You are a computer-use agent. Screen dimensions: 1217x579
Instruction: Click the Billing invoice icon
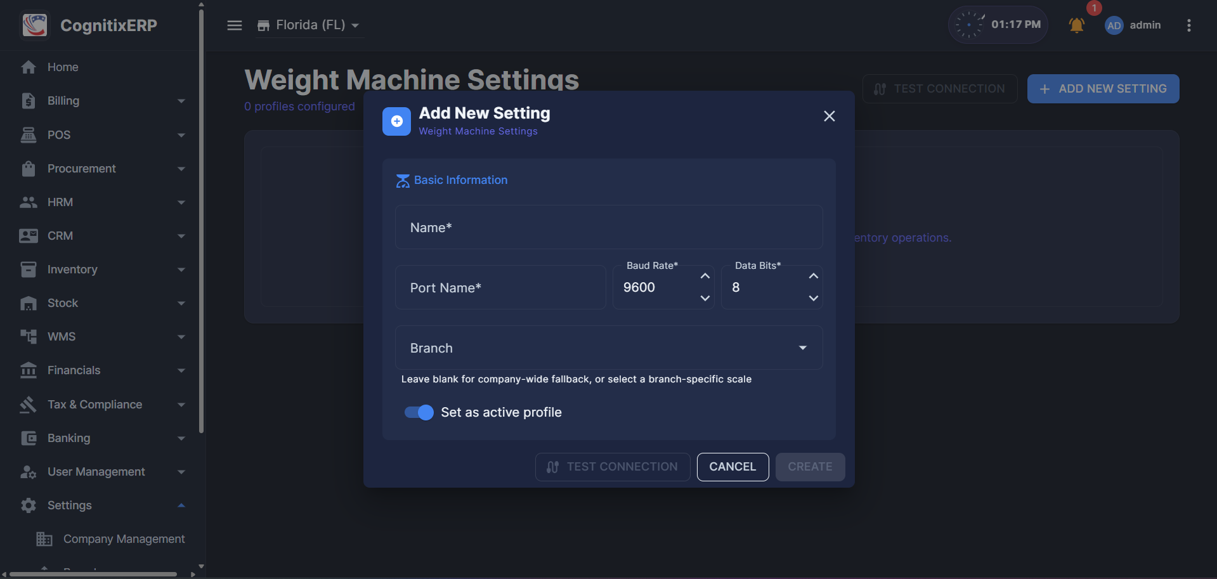coord(29,101)
